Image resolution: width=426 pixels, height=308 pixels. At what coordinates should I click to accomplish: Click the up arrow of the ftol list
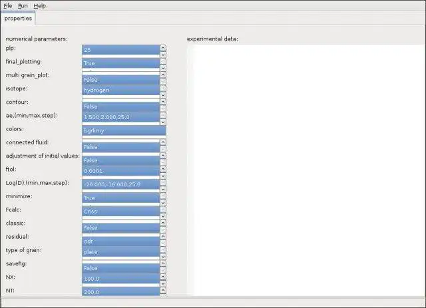click(163, 169)
